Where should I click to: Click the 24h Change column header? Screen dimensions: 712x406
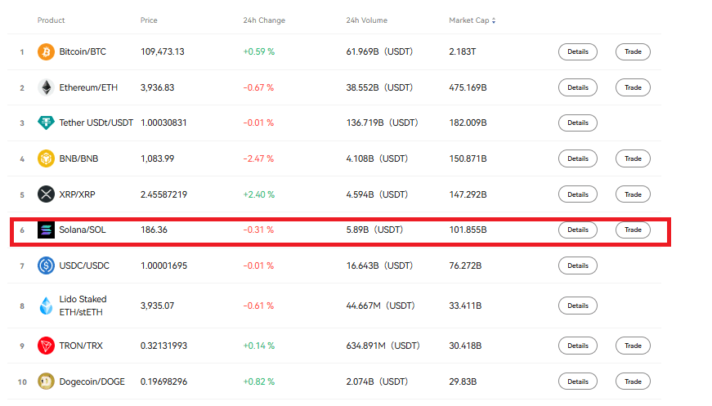point(264,20)
